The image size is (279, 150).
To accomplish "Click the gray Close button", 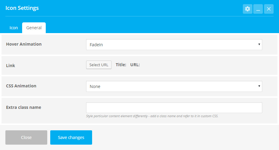I will click(x=26, y=137).
